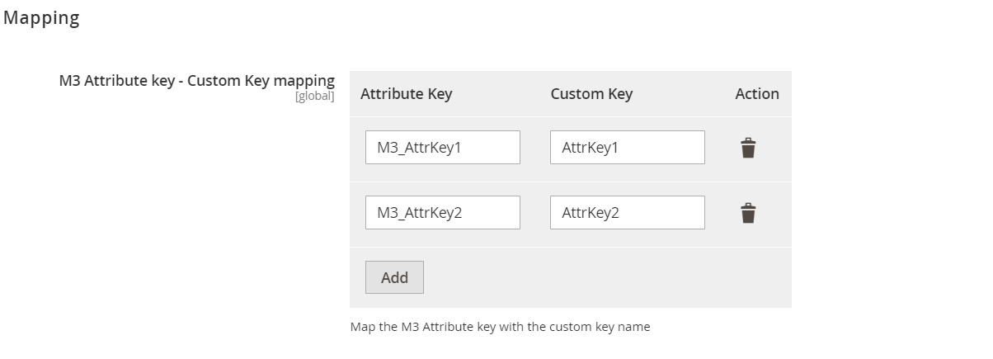Click the Attribute Key column header
Image resolution: width=993 pixels, height=359 pixels.
coord(406,94)
